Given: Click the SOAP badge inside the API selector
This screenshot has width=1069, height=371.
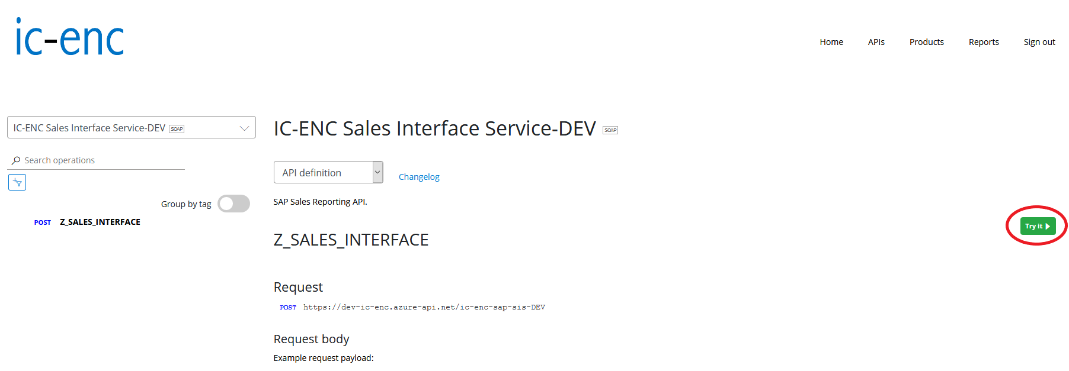Looking at the screenshot, I should [x=177, y=129].
